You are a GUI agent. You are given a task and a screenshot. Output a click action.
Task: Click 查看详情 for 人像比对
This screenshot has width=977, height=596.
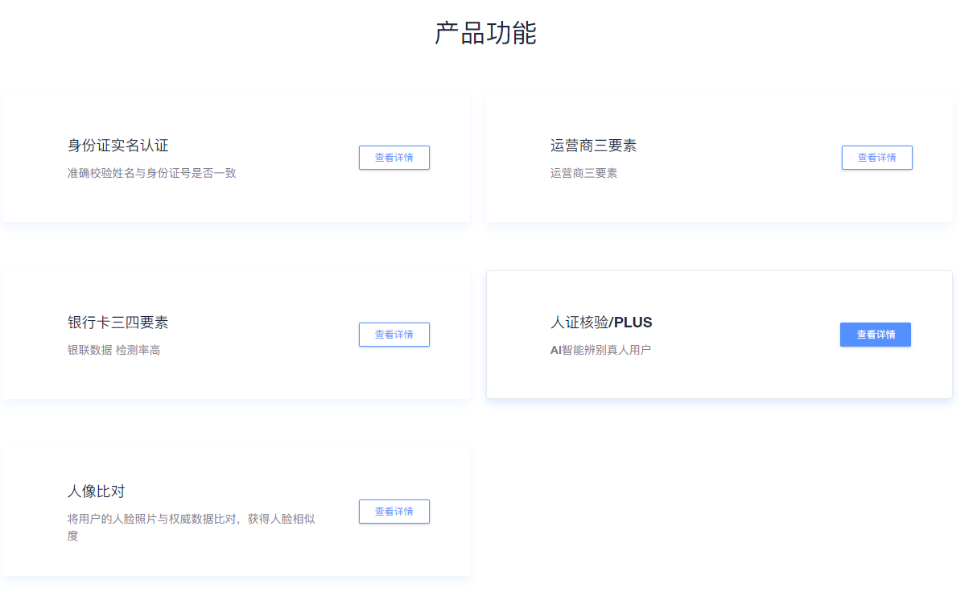394,512
